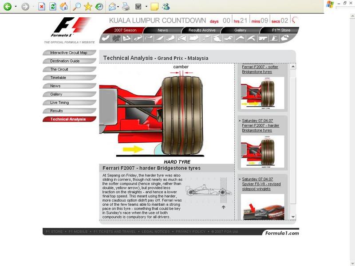
Task: Expand the Edit with Word dropdown arrow
Action: (146, 7)
